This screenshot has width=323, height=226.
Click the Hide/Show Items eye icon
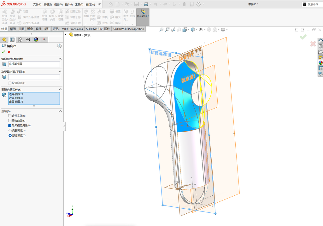tap(201, 30)
